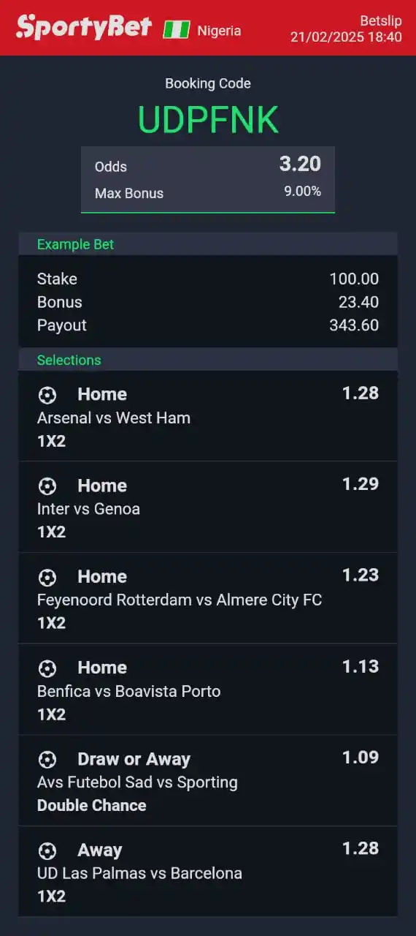Click the soccer ball icon beside Draw or Away
Screen dimensions: 416x936
coord(47,760)
